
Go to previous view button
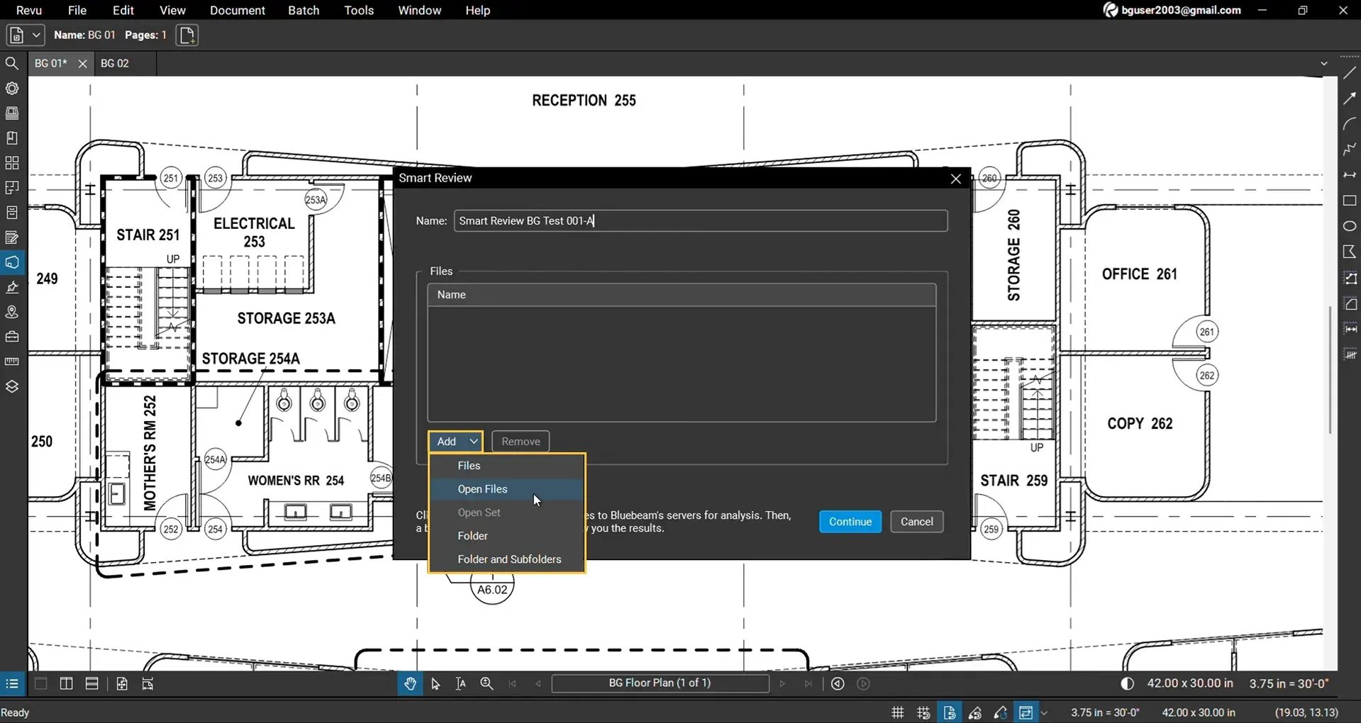[838, 684]
